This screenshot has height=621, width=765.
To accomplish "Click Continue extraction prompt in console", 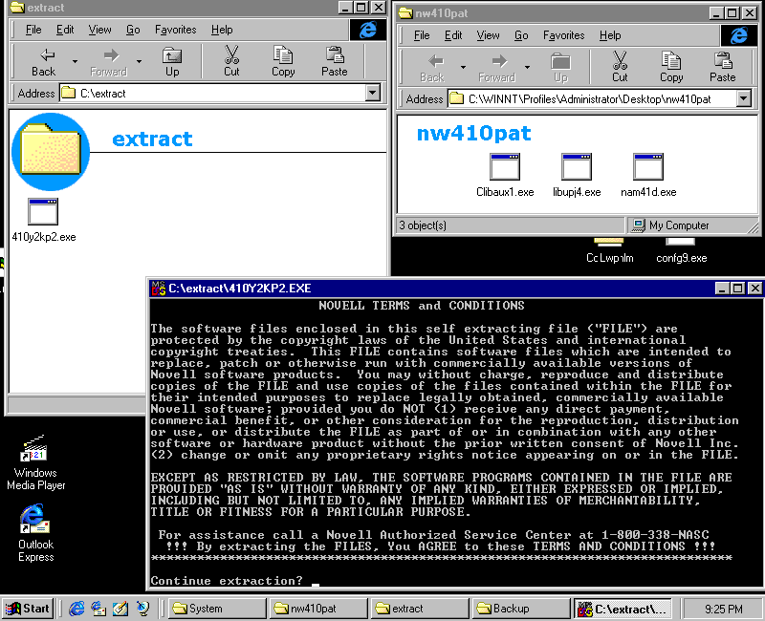I will coord(227,581).
